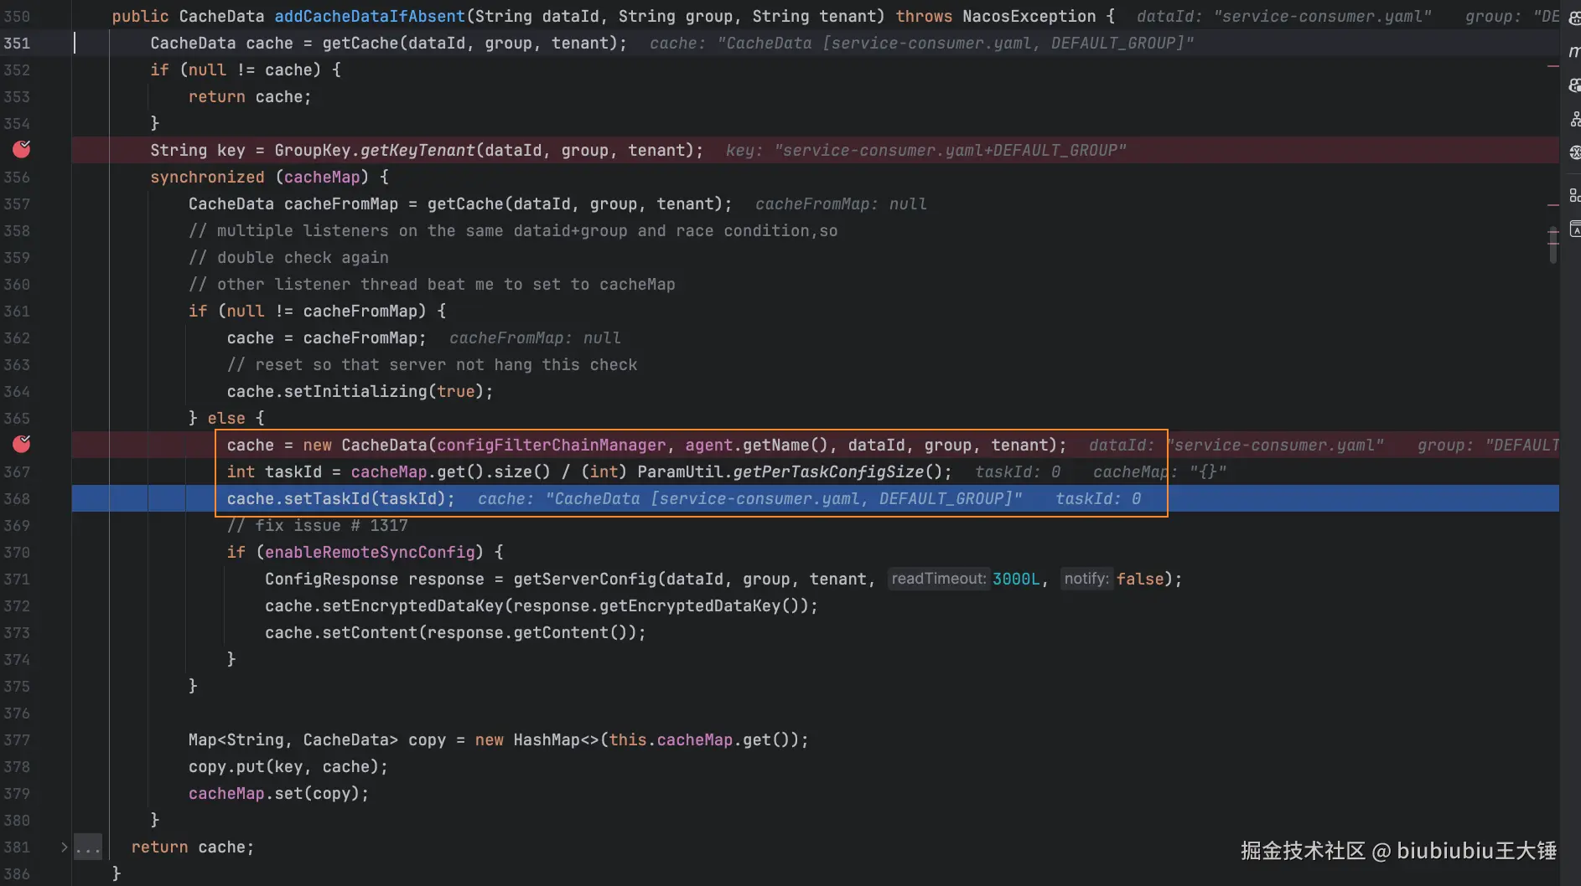Click getKeyTenant method call
Viewport: 1581px width, 886px height.
[417, 150]
